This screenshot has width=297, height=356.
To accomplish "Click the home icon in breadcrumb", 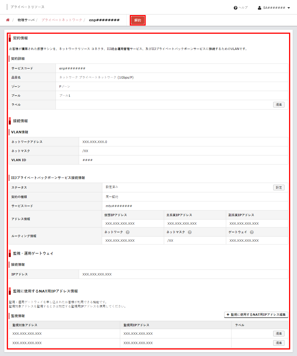I will pyautogui.click(x=8, y=20).
